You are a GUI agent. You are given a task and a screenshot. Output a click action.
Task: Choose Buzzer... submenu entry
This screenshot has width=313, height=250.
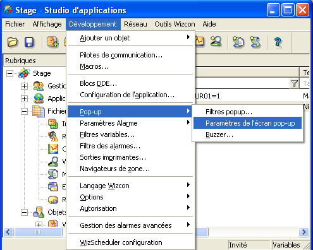(x=247, y=134)
